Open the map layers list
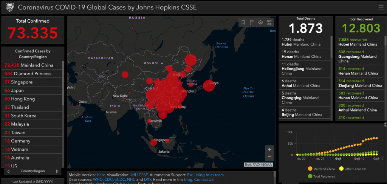 260,23
